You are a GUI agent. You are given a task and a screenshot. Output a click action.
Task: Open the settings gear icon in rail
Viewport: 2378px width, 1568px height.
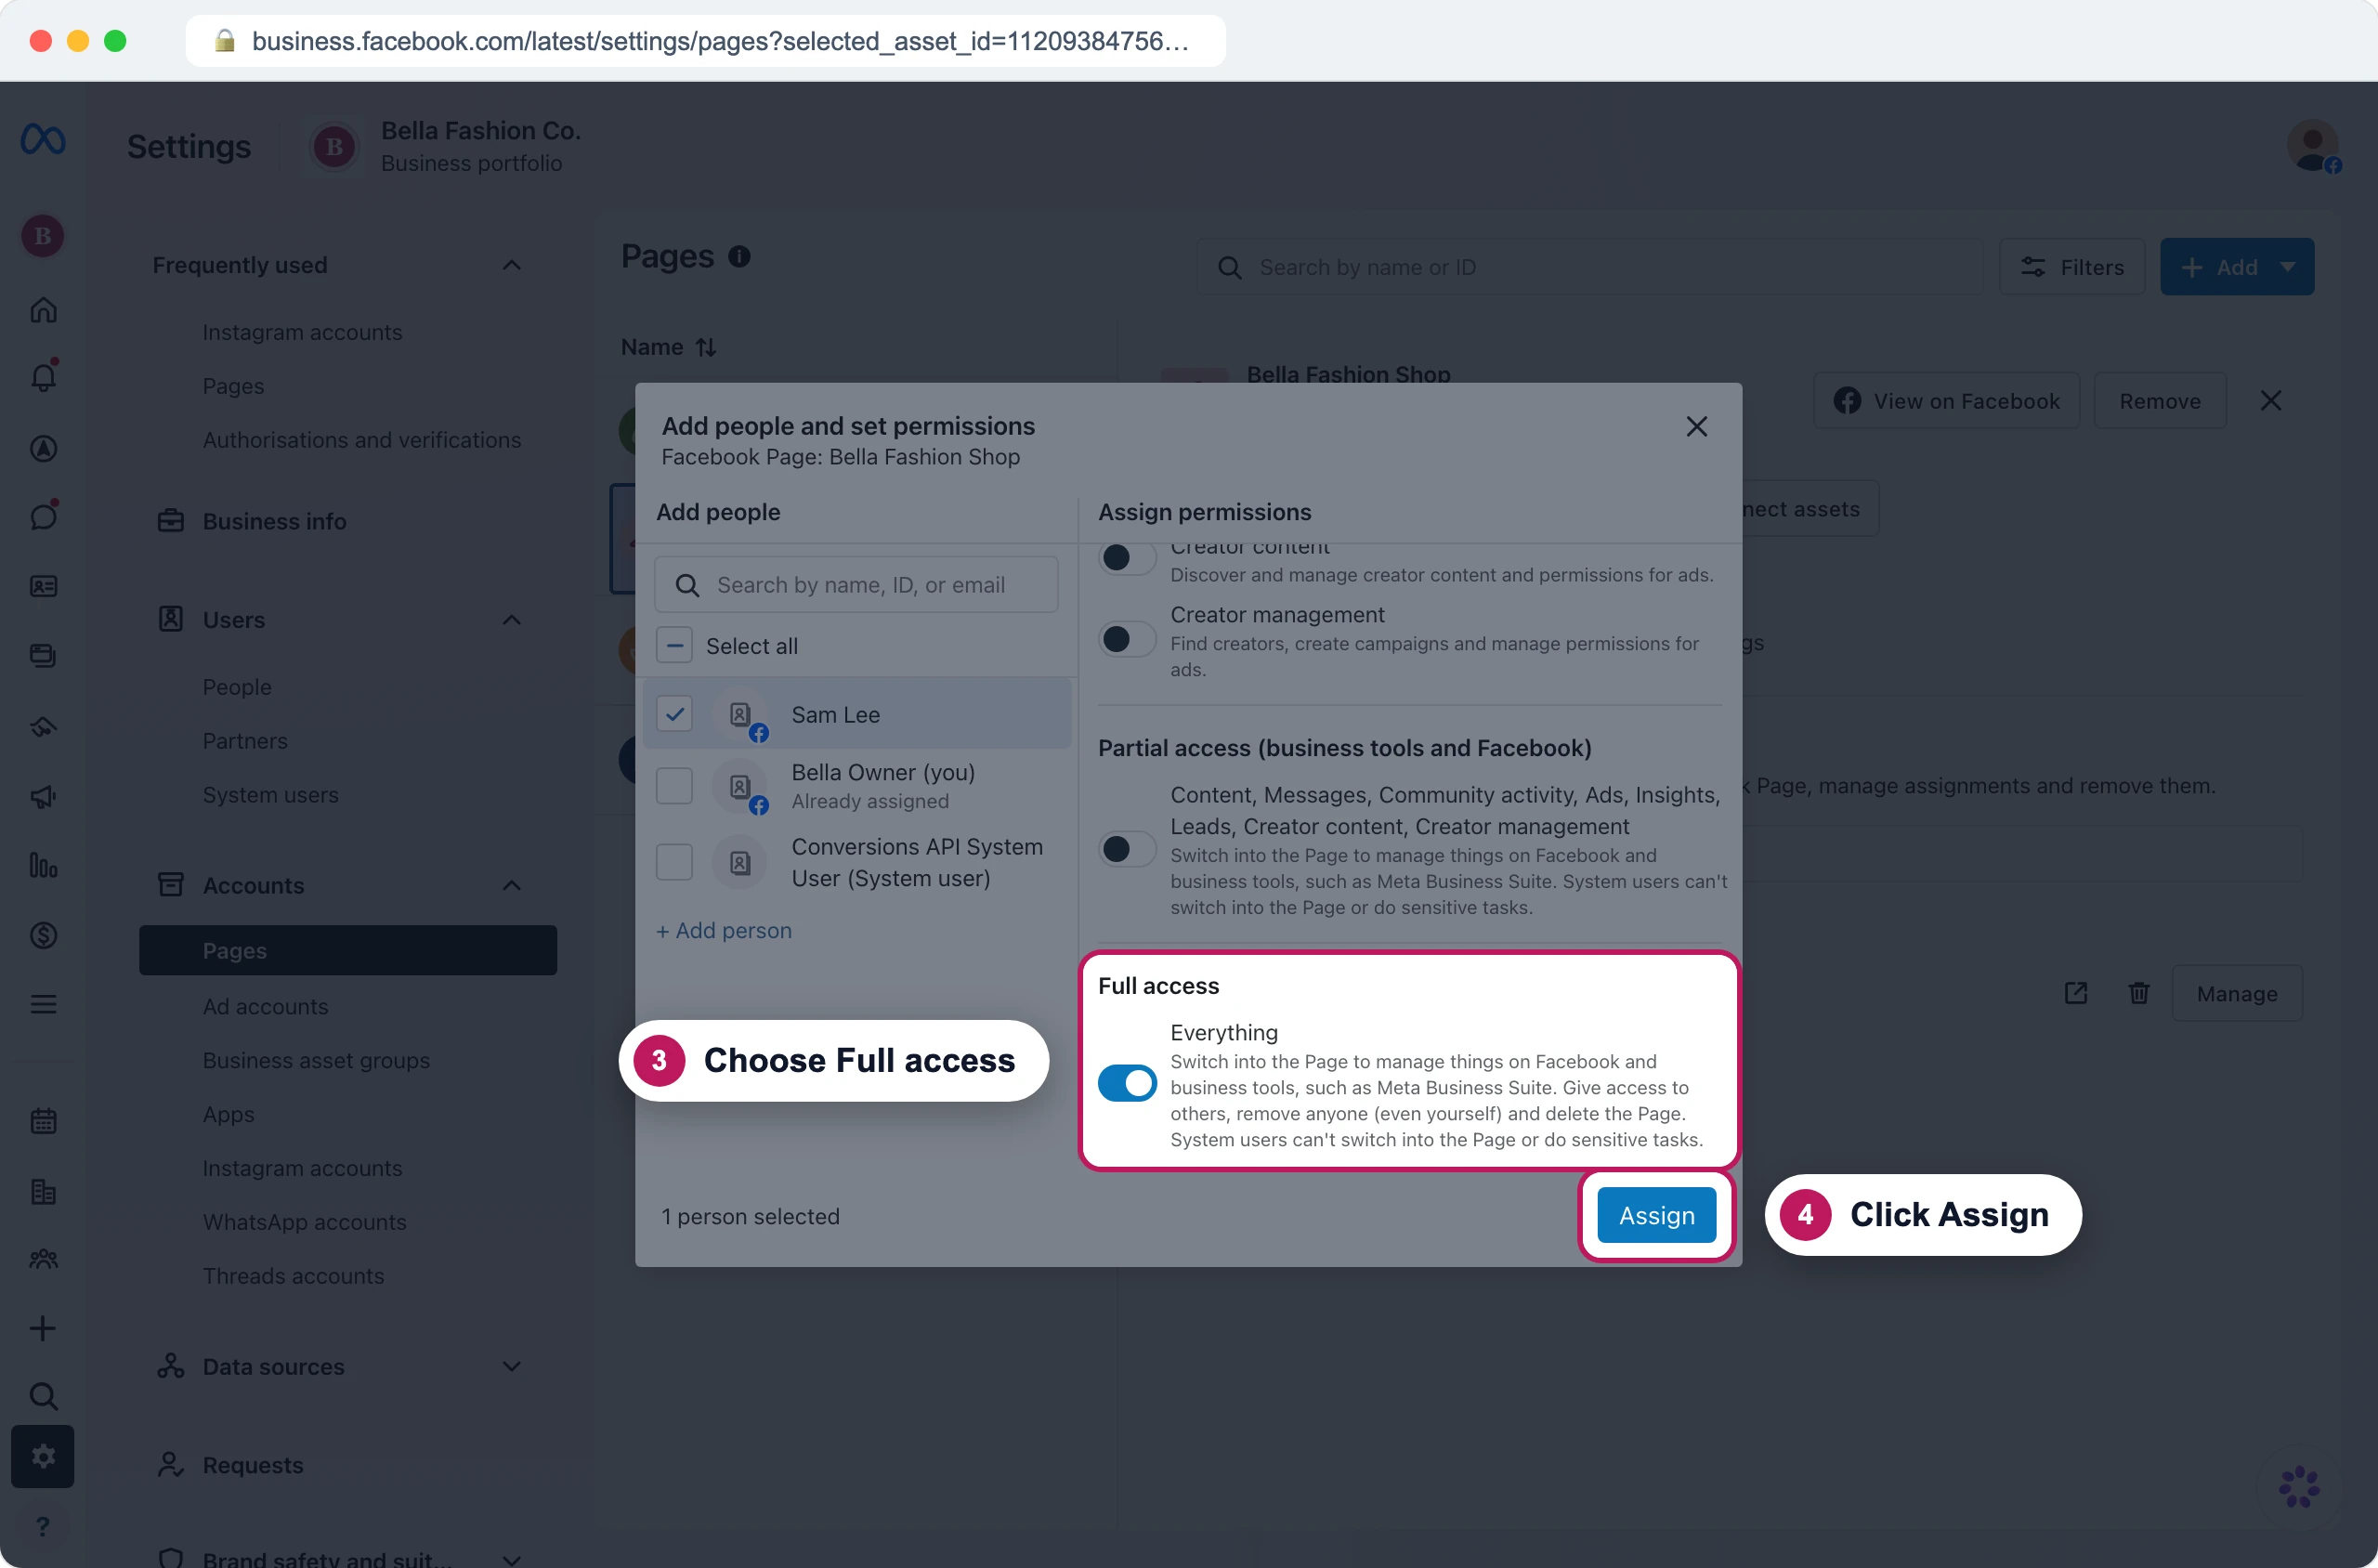(43, 1456)
